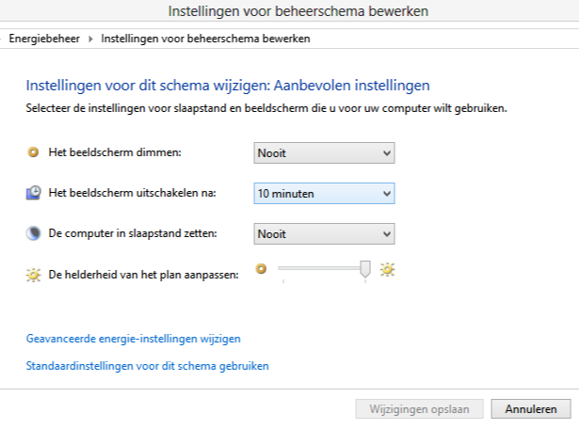Go to Energiebeheer in the breadcrumb
The width and height of the screenshot is (579, 429).
point(44,39)
